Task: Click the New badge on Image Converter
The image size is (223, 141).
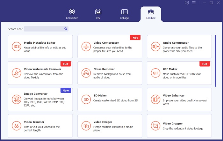Action: click(x=66, y=91)
